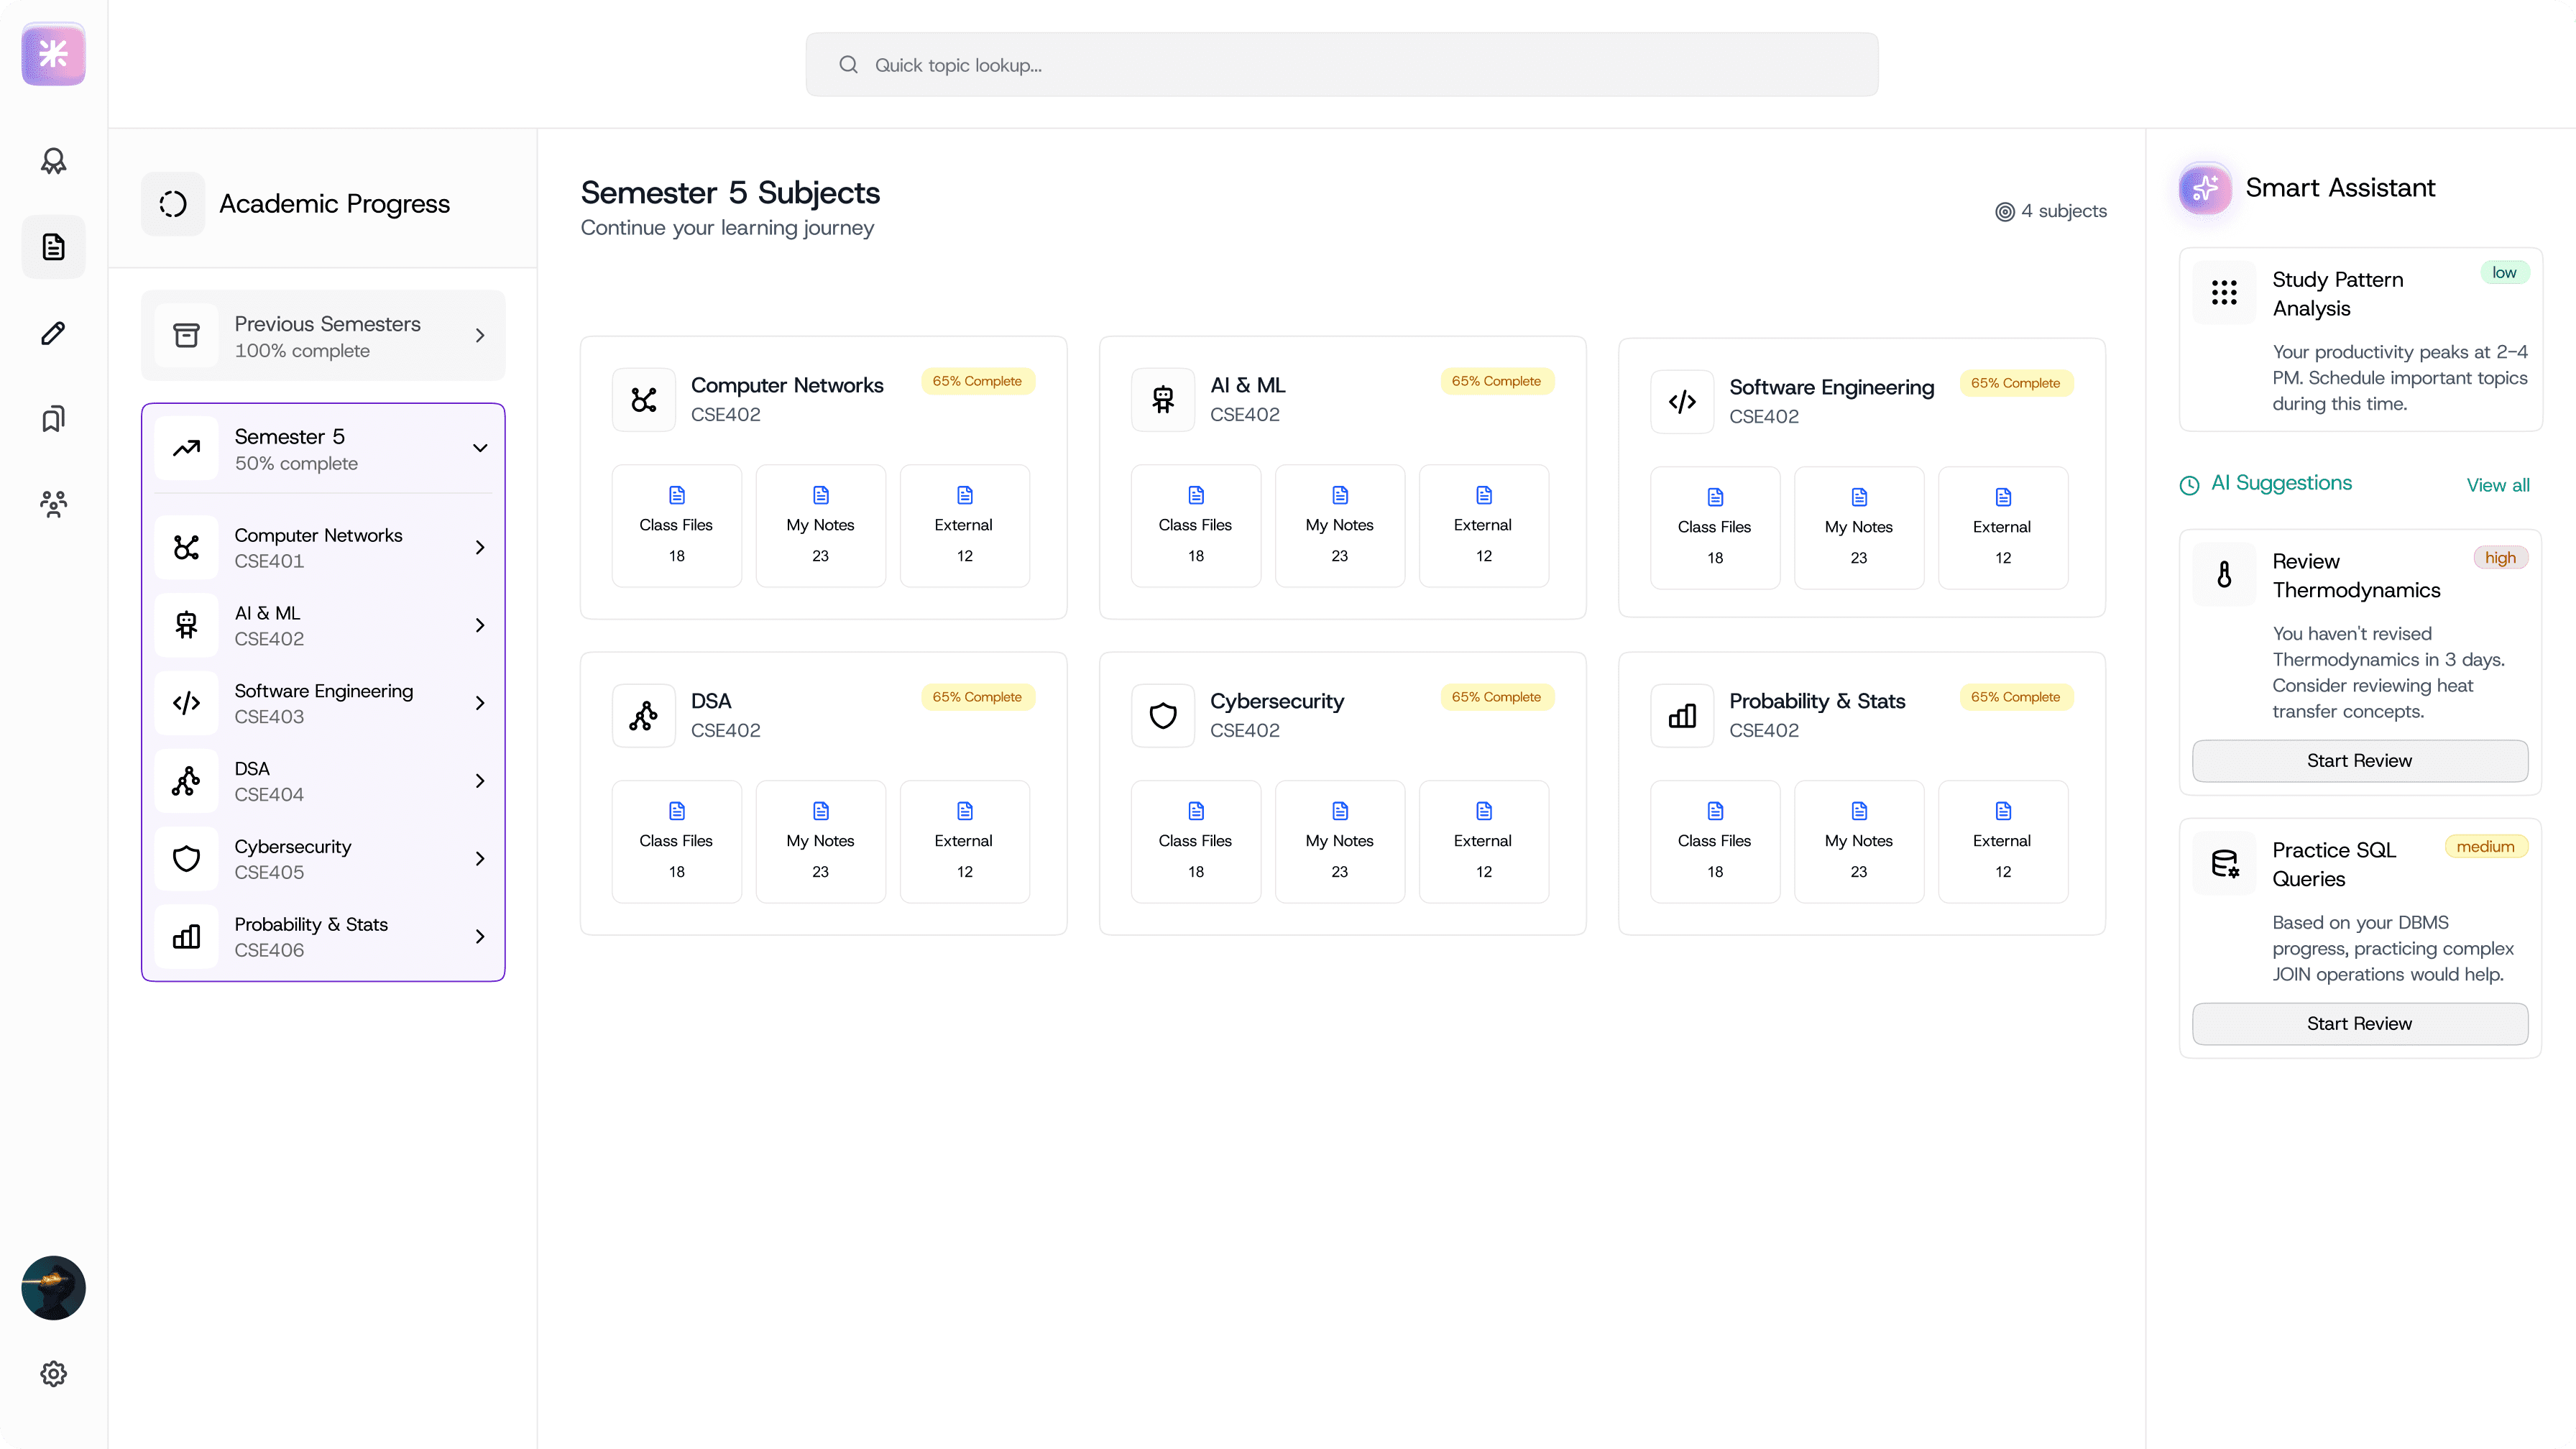Viewport: 2576px width, 1449px height.
Task: Click the user profile avatar
Action: click(x=53, y=1287)
